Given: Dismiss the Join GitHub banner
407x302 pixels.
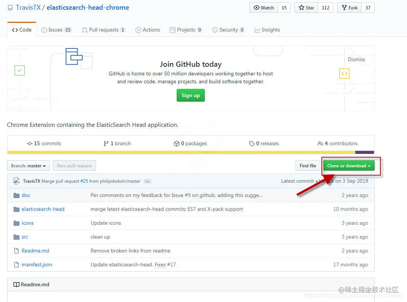Looking at the screenshot, I should [356, 59].
